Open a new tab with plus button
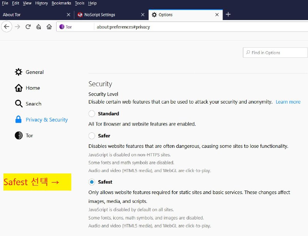 click(228, 14)
